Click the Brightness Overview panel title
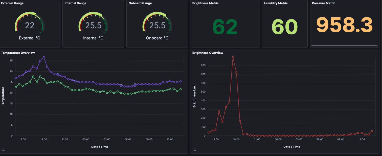The height and width of the screenshot is (156, 382). coord(208,53)
